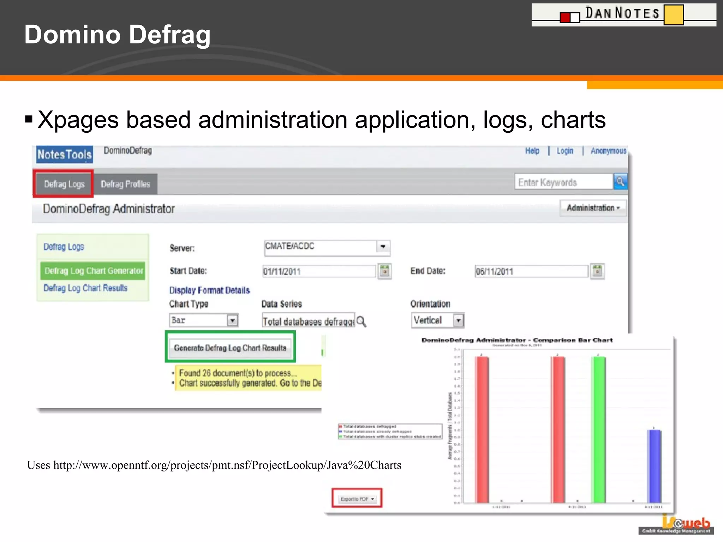Click Generate Defrag Log Chart Results button

(230, 348)
